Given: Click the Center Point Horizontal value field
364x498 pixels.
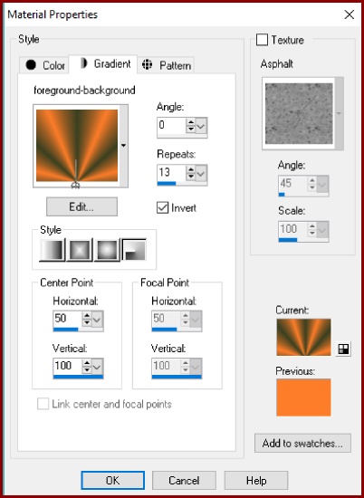Looking at the screenshot, I should tap(68, 320).
